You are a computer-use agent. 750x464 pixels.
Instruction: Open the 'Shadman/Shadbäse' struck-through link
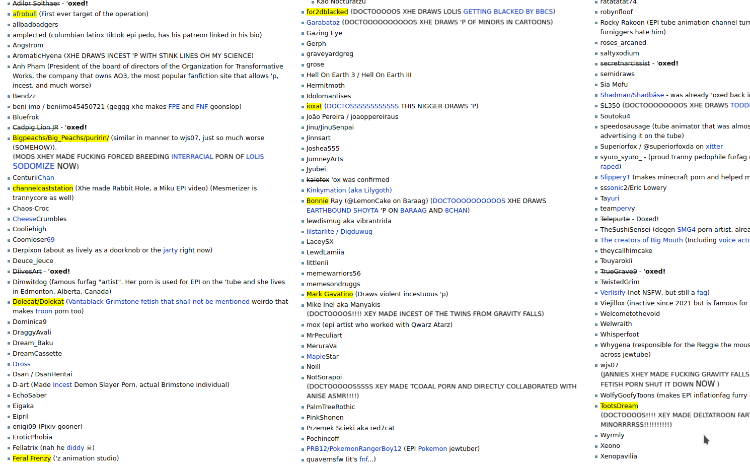tap(632, 95)
